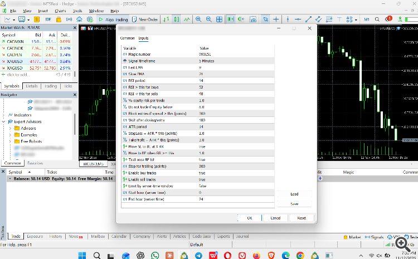Collapse the Expert Advisors tree node
This screenshot has height=259, width=418.
point(4,121)
